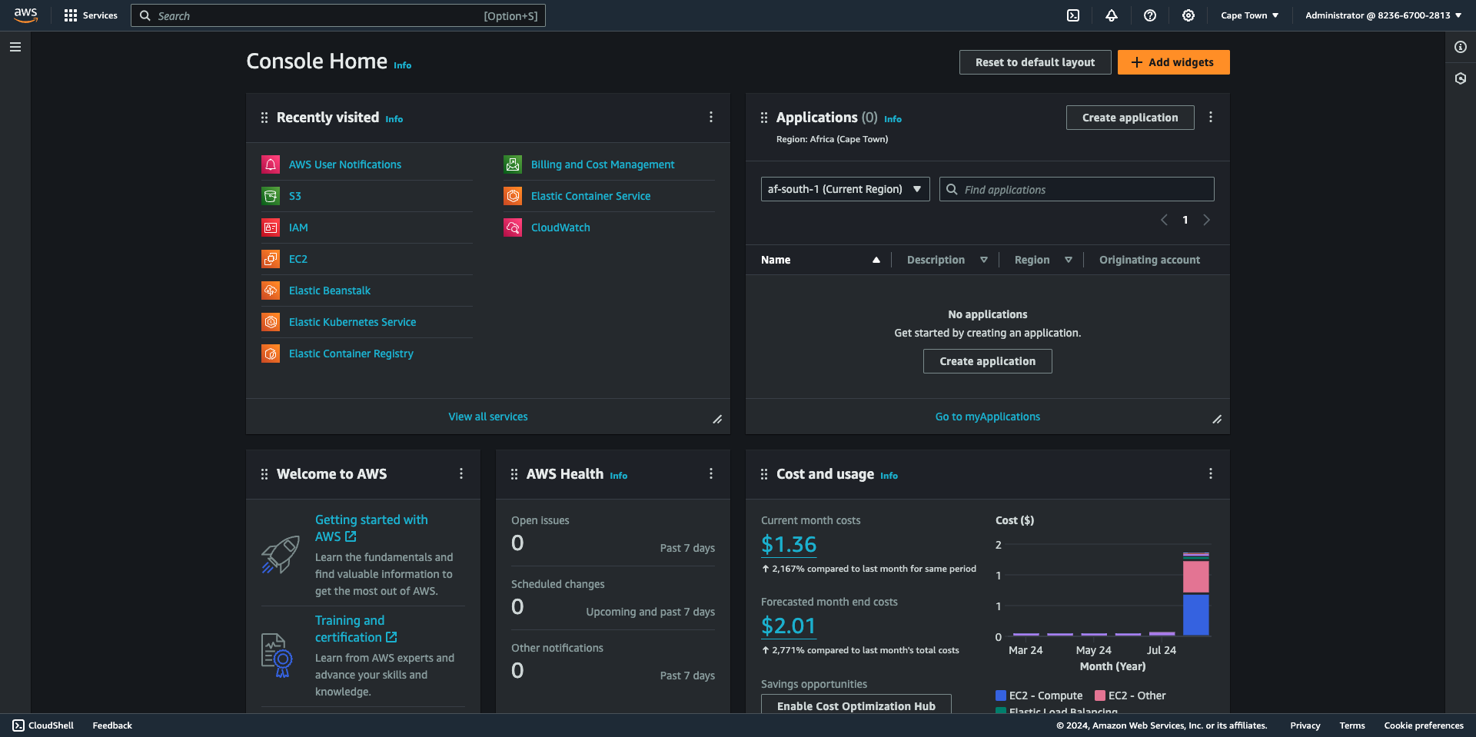Click the EC2 service icon

coord(271,259)
